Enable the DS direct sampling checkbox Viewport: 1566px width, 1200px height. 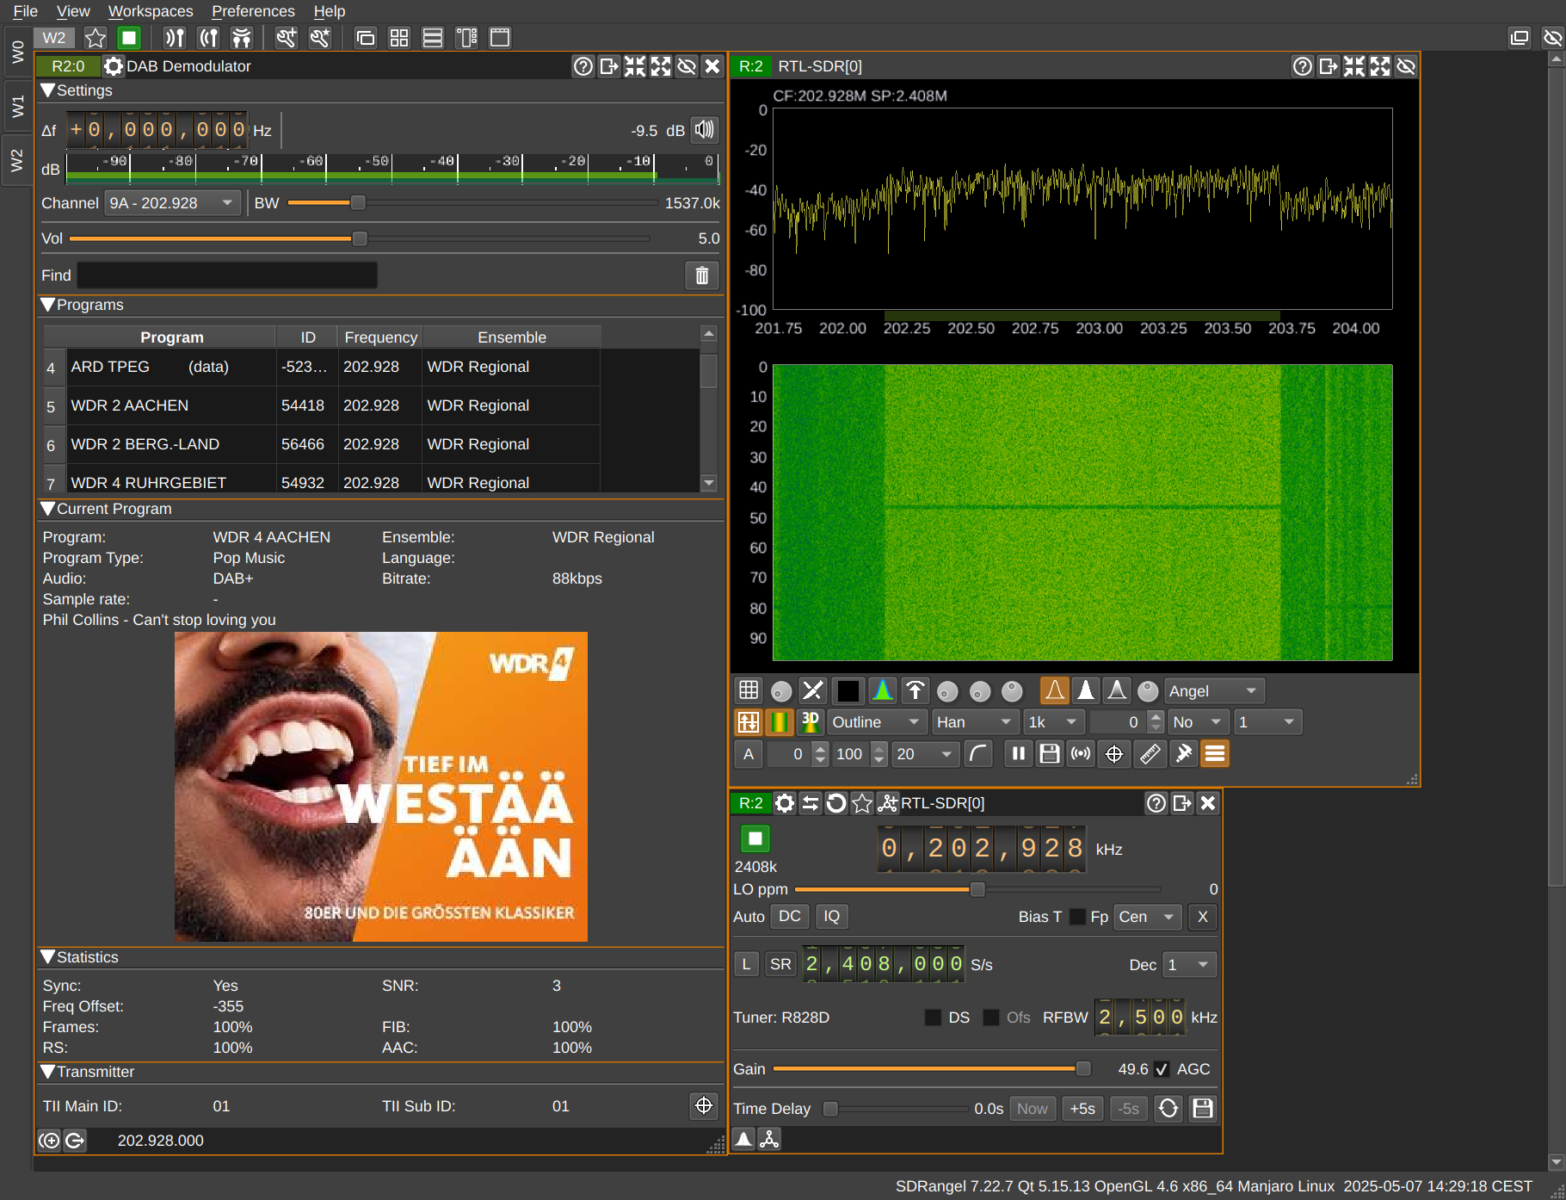tap(933, 1018)
